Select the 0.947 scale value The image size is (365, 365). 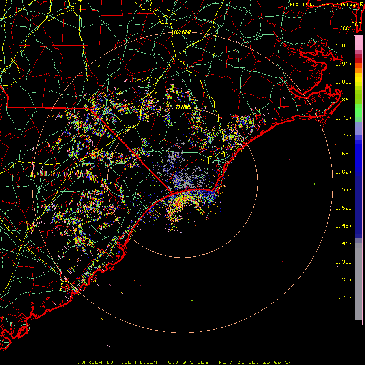tap(344, 64)
